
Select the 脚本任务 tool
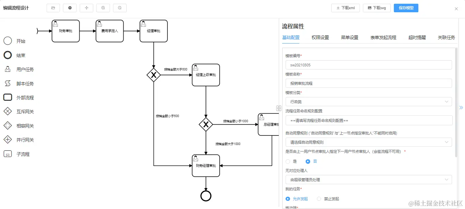[x=7, y=83]
